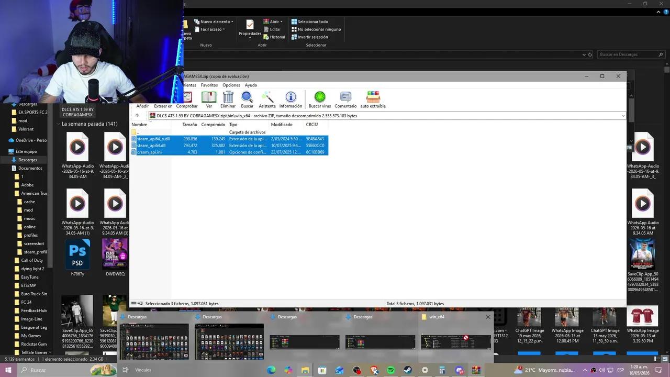Open Fácil acceso dropdown in Explorer
This screenshot has width=670, height=377.
[x=209, y=29]
